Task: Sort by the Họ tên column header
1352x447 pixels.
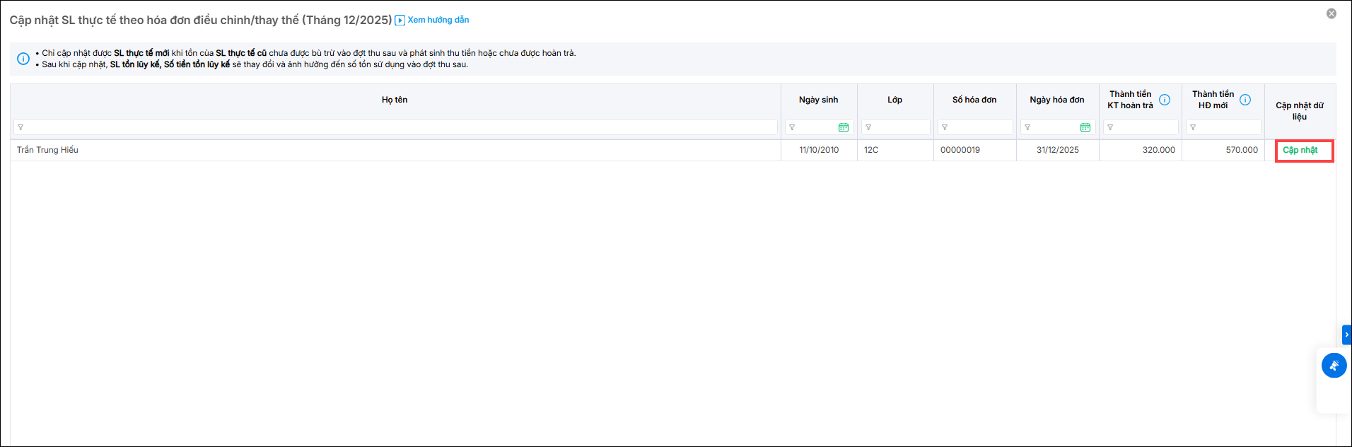Action: point(395,100)
